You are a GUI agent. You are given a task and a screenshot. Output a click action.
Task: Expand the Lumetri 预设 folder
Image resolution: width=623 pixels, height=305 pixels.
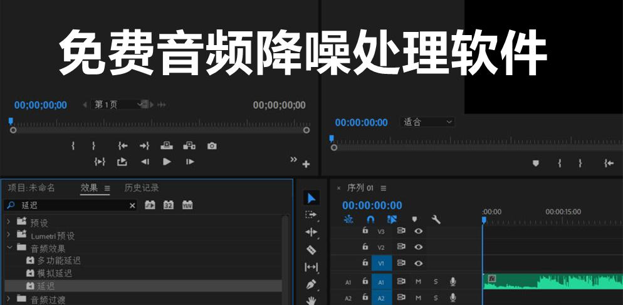click(8, 235)
